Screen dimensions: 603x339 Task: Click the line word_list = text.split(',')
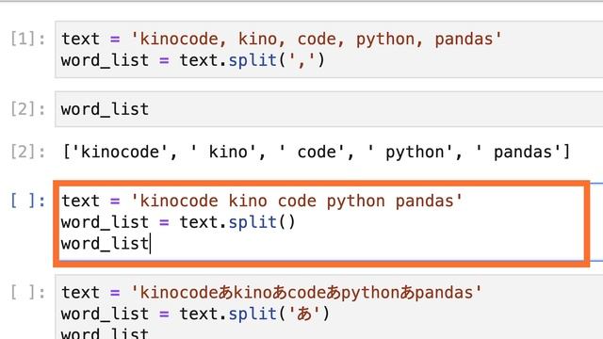point(192,60)
